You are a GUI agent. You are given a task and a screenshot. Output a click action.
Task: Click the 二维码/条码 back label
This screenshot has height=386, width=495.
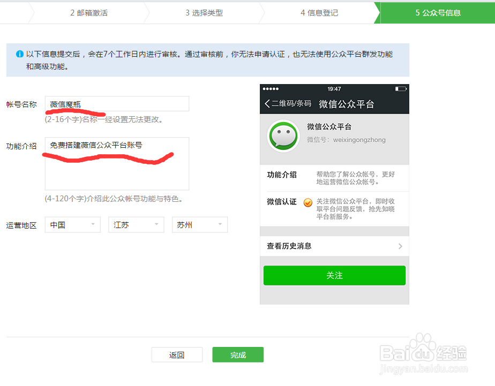click(x=291, y=103)
